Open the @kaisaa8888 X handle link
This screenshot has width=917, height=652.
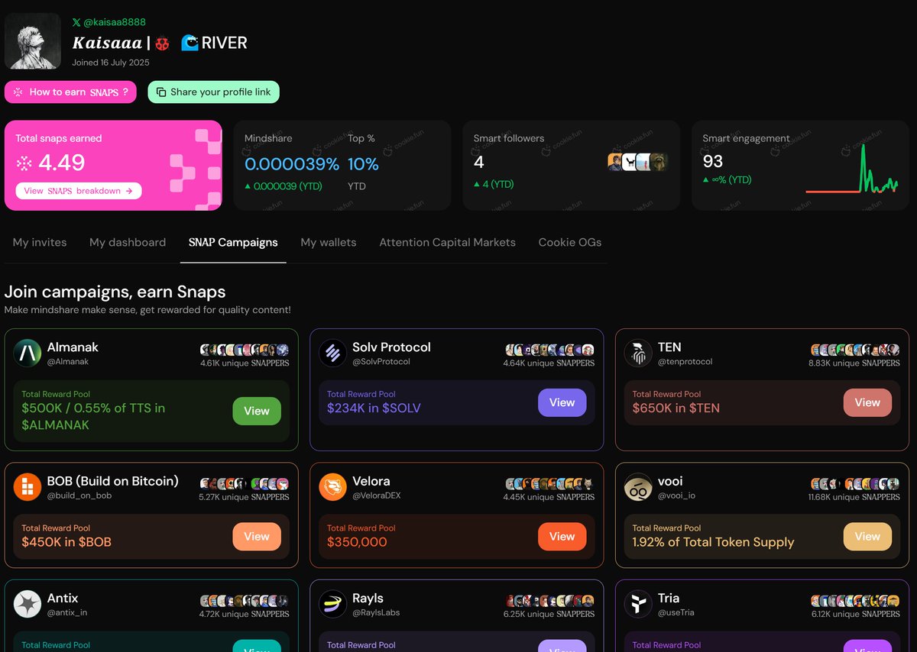(109, 22)
